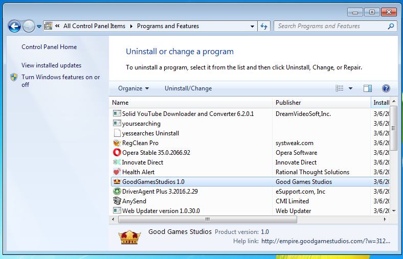
Task: Open the help question mark icon
Action: click(386, 88)
